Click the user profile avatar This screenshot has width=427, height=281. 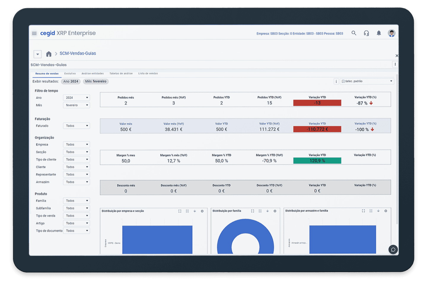pos(391,33)
